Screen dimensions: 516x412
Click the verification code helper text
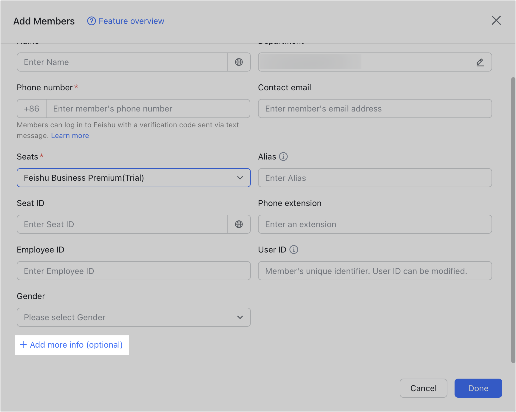128,130
